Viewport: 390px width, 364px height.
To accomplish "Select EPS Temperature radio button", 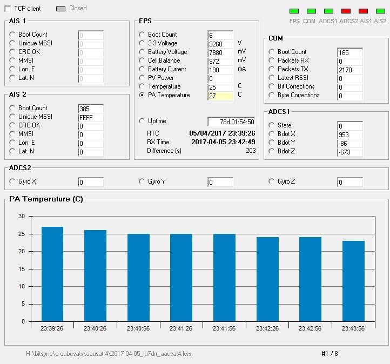I will (x=142, y=86).
